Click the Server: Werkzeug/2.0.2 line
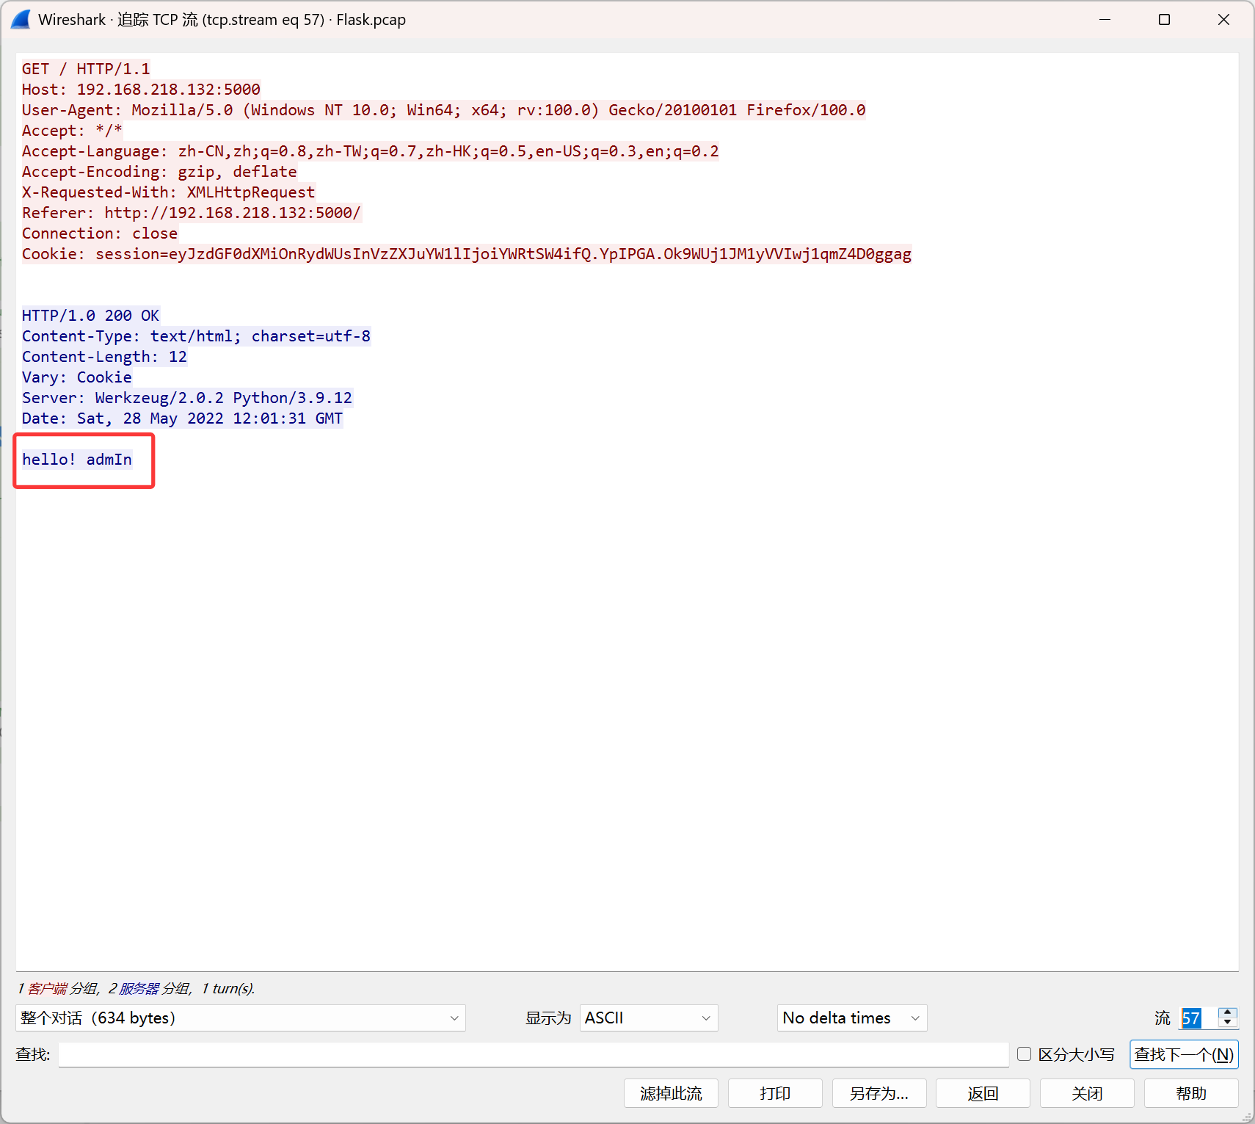Viewport: 1255px width, 1124px height. [187, 398]
